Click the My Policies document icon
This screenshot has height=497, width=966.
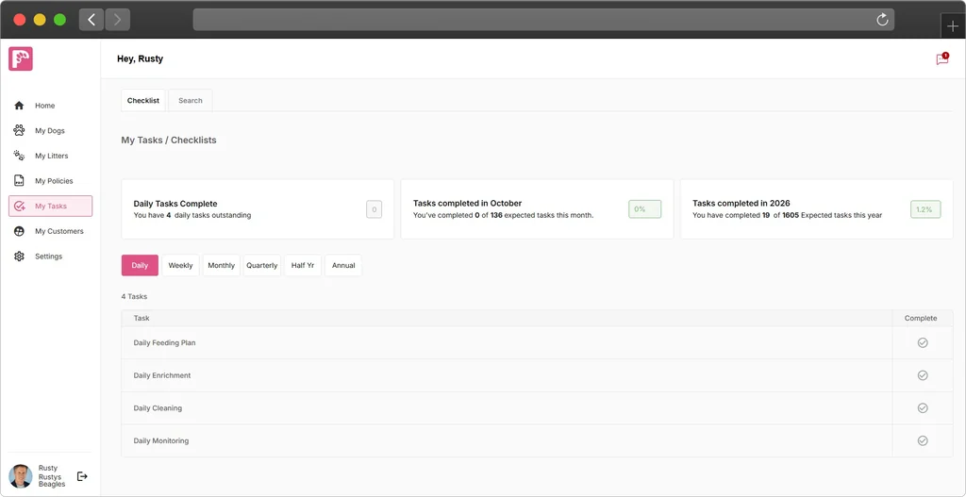click(19, 180)
